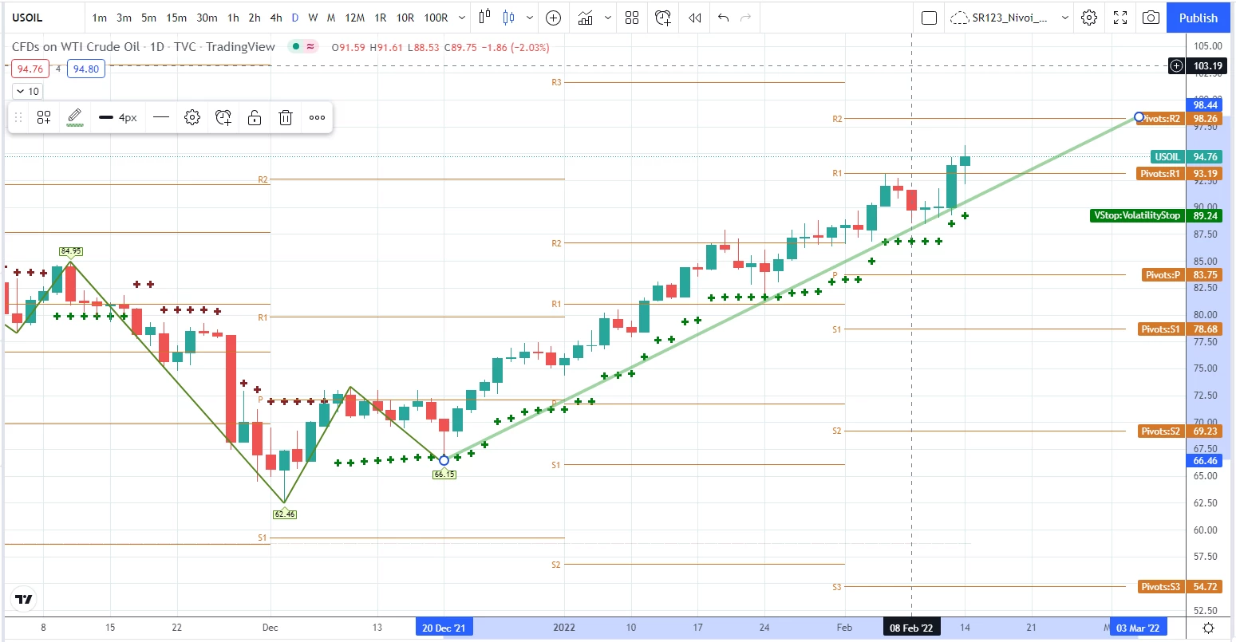Click the Publish button
This screenshot has width=1236, height=642.
1198,17
